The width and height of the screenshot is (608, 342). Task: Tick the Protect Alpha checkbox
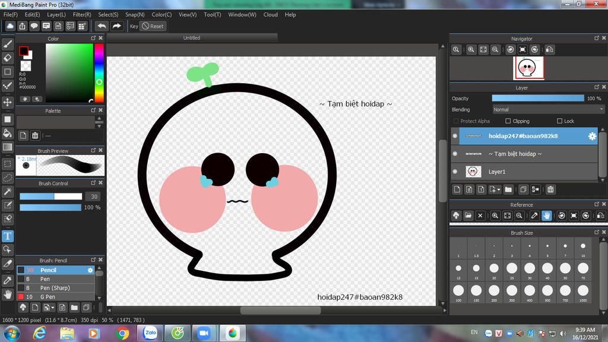(x=456, y=121)
